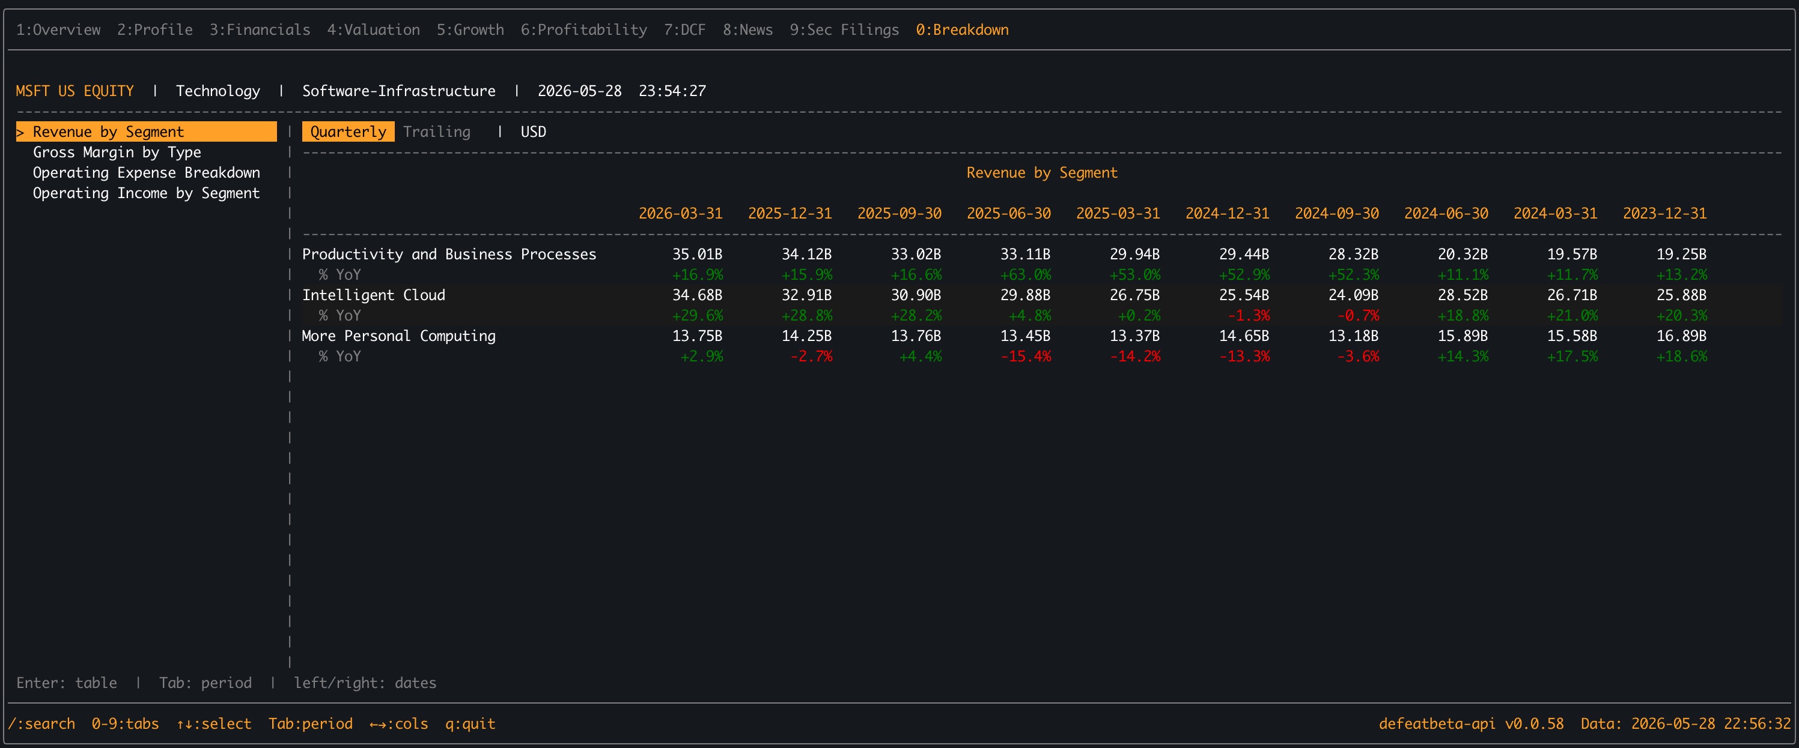Viewport: 1799px width, 748px height.
Task: Switch to the 6:Profitability tab
Action: point(584,30)
